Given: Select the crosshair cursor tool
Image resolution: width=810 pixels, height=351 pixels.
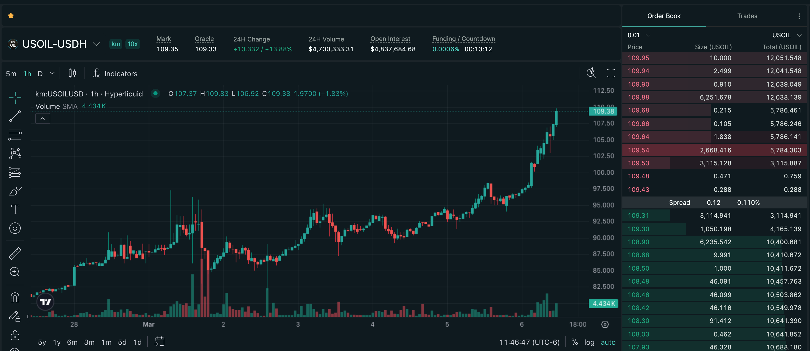Looking at the screenshot, I should pyautogui.click(x=15, y=98).
